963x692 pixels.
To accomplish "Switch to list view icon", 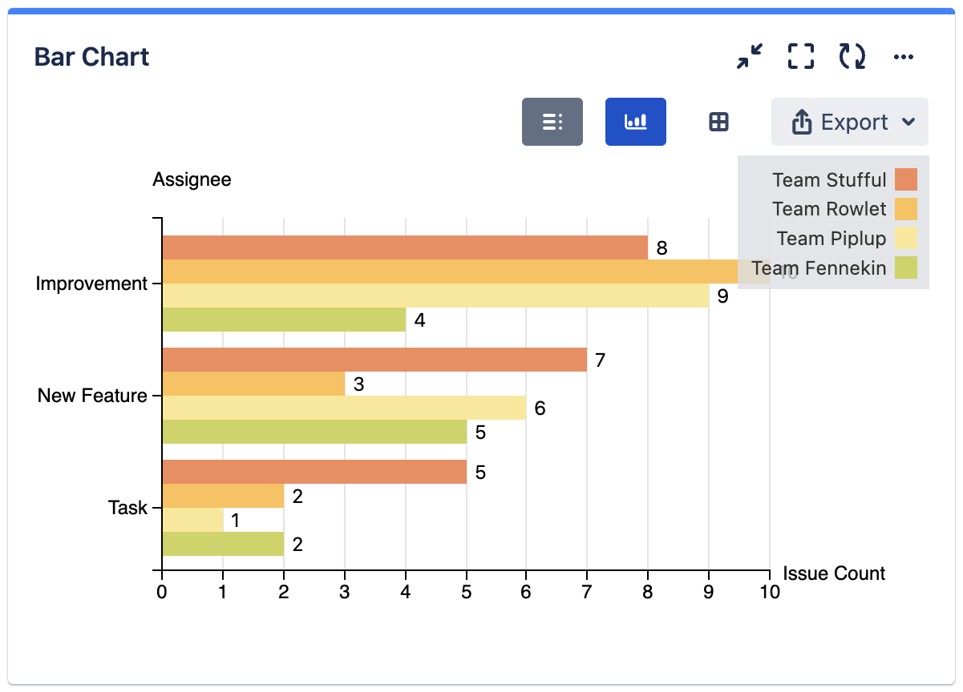I will point(552,121).
